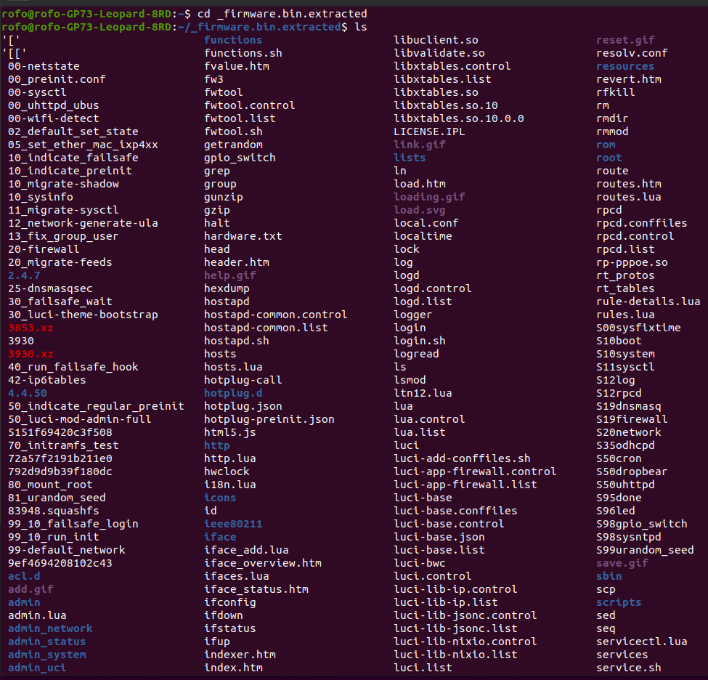Image resolution: width=708 pixels, height=680 pixels.
Task: Open the lists directory entry
Action: pos(410,158)
